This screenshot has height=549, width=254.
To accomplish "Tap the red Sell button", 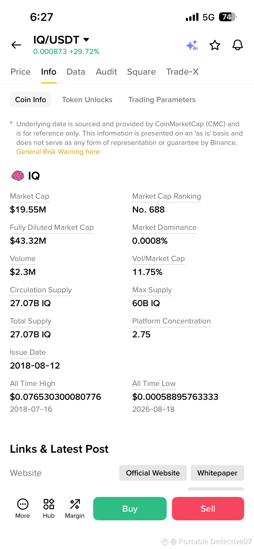I will coord(208,509).
